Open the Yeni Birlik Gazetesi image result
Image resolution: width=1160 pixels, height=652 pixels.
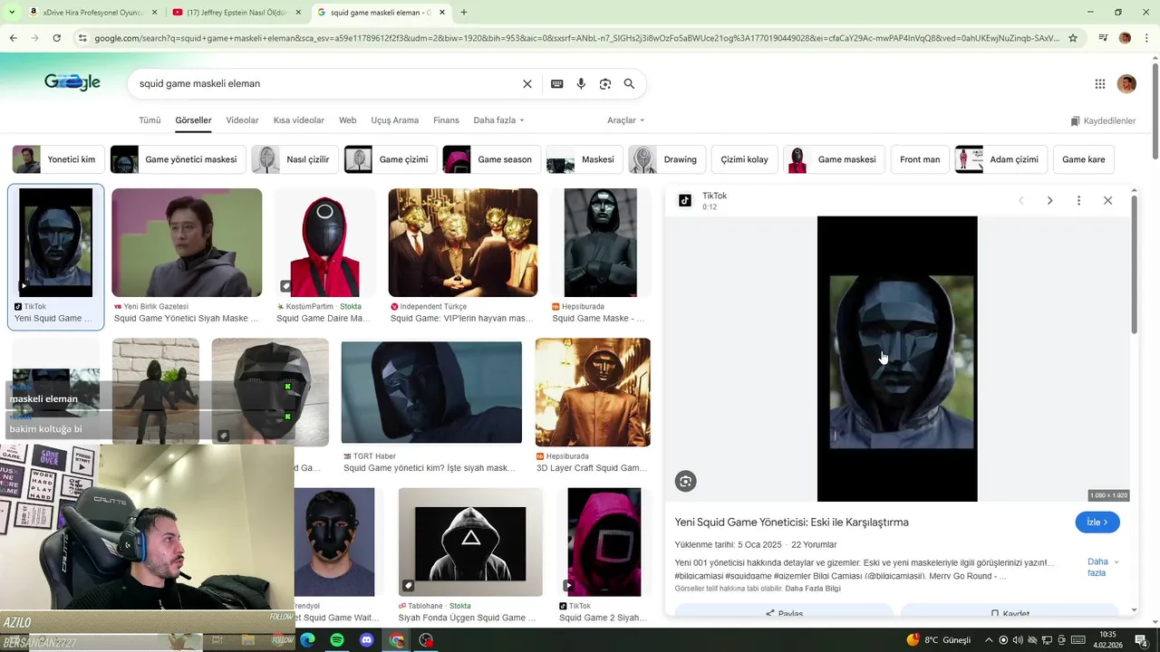tap(187, 243)
